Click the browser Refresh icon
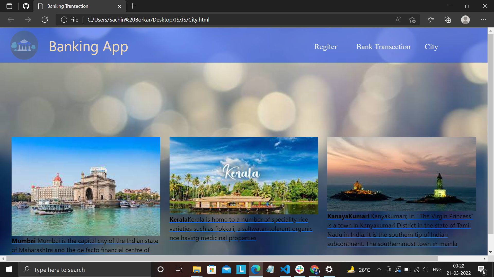This screenshot has width=494, height=277. [45, 20]
